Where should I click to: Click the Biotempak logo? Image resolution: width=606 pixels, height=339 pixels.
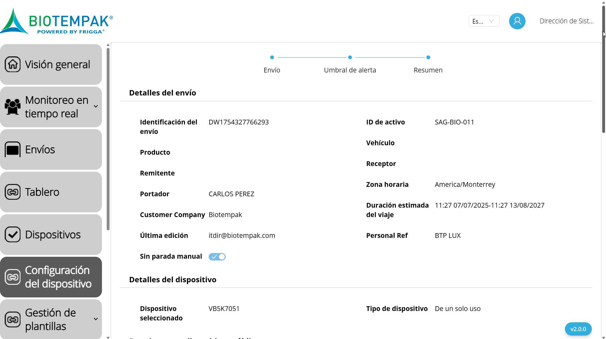pyautogui.click(x=57, y=21)
